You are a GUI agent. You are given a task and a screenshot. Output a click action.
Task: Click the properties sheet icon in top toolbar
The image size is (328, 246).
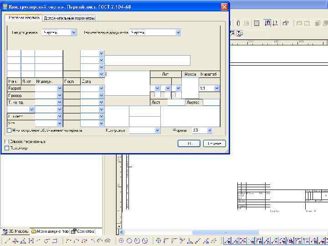click(286, 23)
